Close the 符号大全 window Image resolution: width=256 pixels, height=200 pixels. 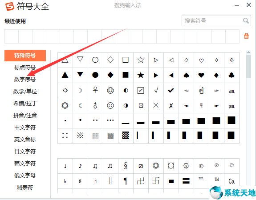click(x=249, y=5)
